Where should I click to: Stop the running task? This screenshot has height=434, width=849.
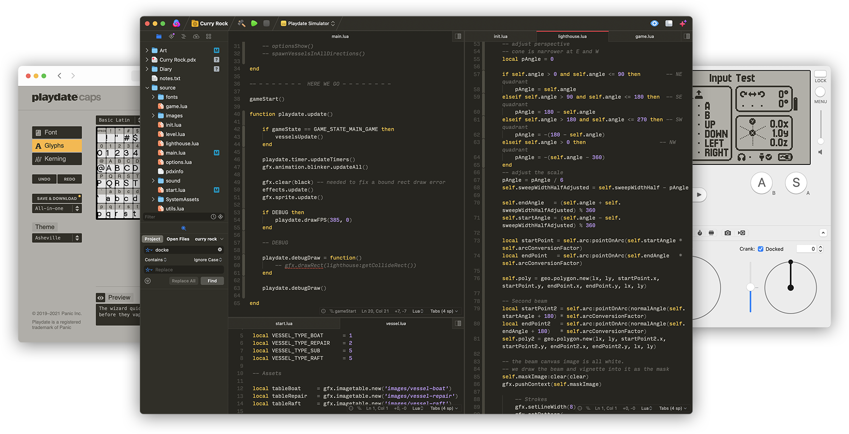[267, 23]
